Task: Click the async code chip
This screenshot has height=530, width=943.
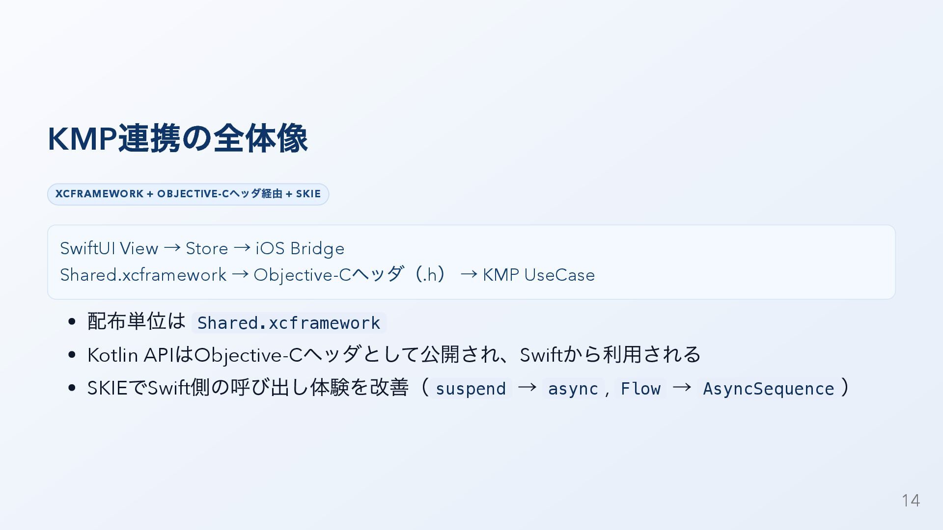Action: point(573,389)
